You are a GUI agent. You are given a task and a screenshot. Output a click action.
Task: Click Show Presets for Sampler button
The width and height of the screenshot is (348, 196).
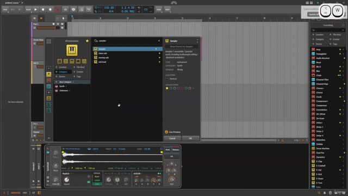182,47
